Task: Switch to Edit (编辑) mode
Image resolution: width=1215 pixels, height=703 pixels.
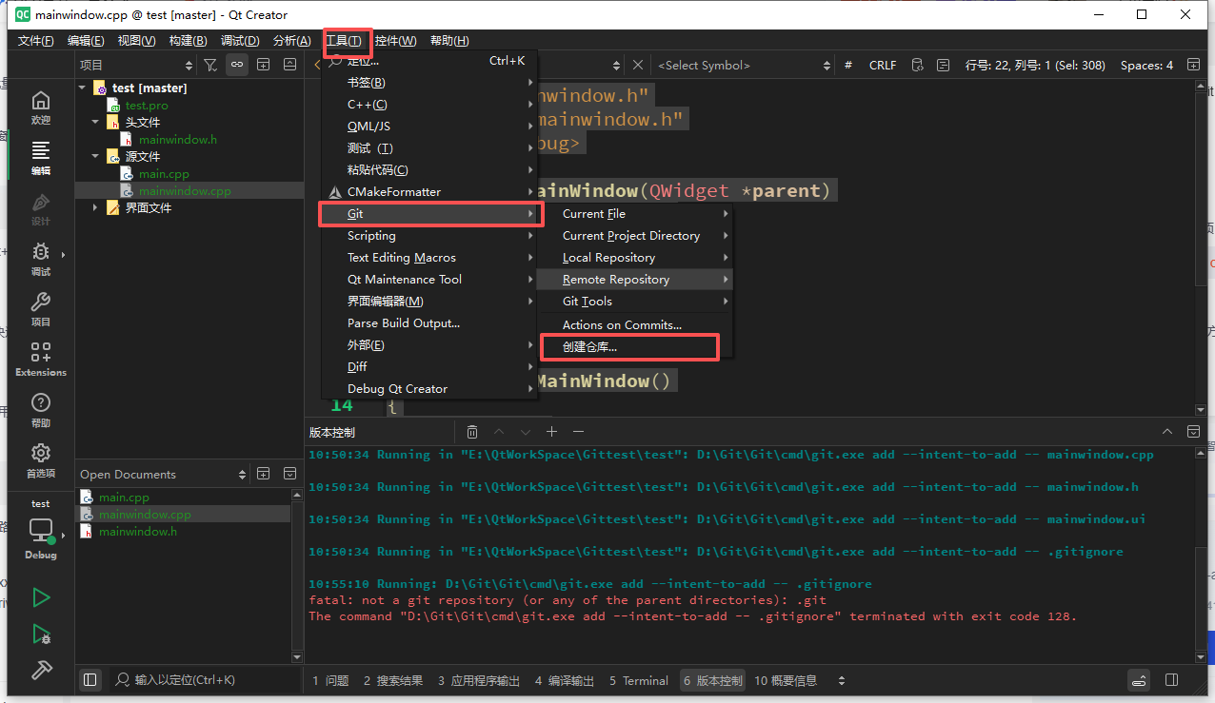Action: [x=40, y=158]
